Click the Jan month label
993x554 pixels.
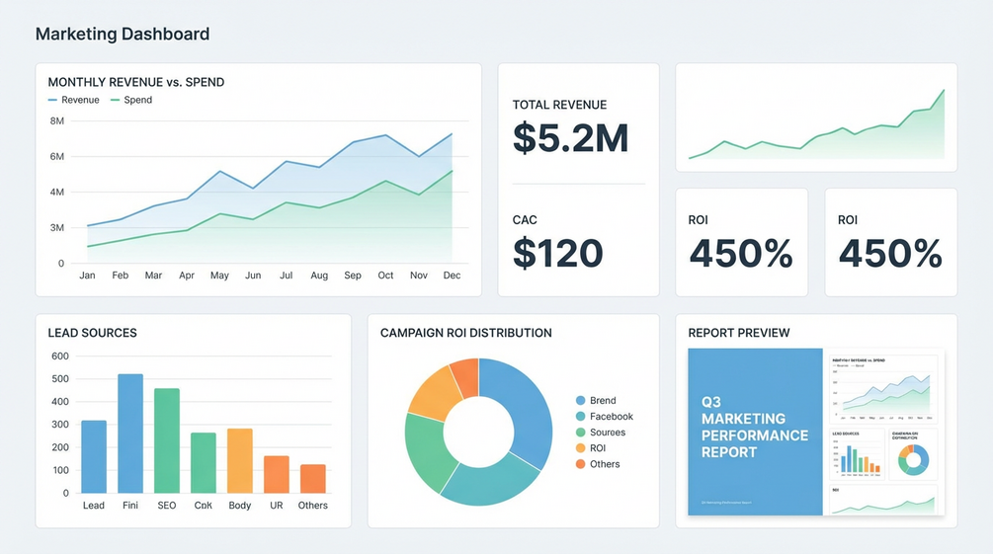point(87,276)
